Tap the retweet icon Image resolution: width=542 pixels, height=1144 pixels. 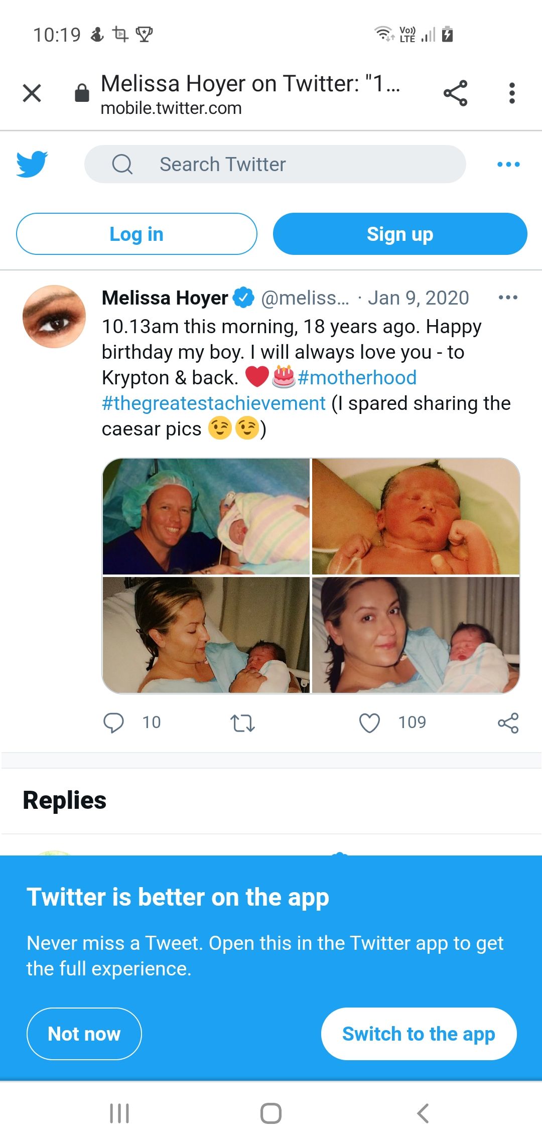(242, 723)
